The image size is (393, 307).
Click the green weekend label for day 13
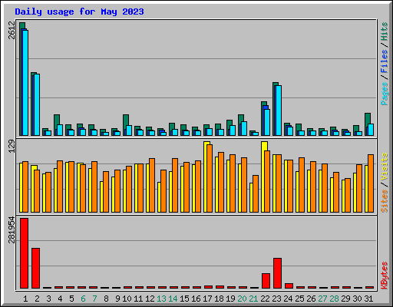[161, 299]
